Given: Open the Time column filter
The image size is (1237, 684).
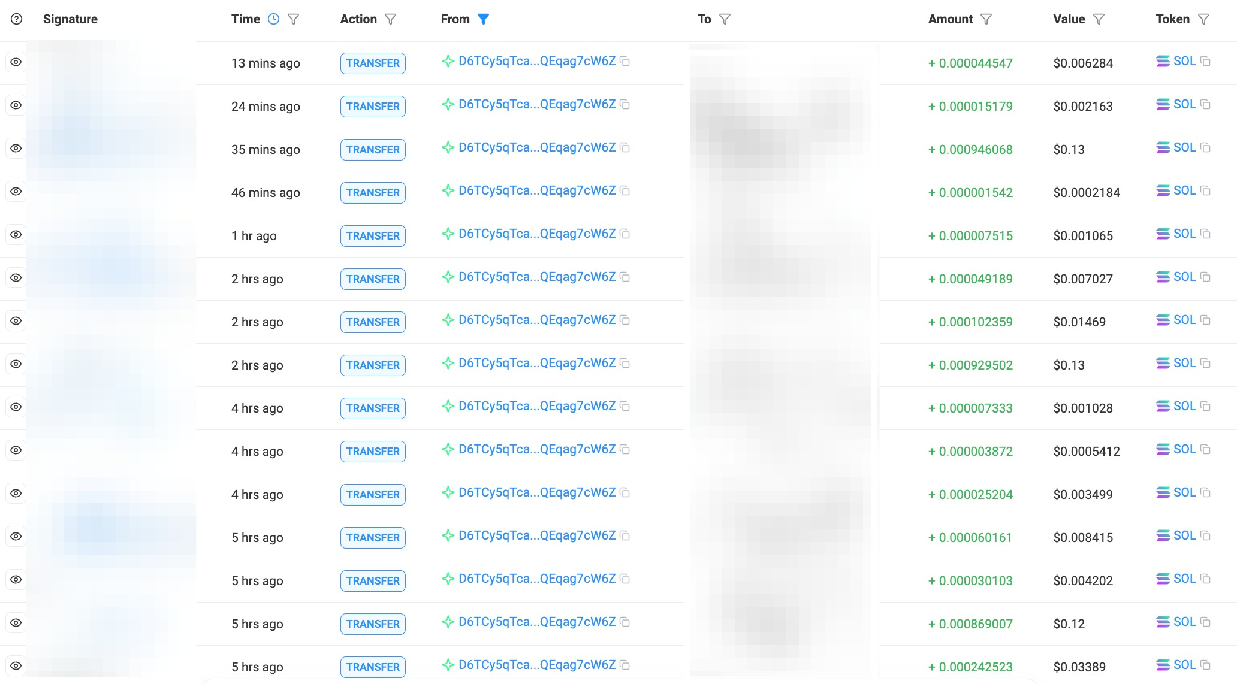Looking at the screenshot, I should 293,19.
